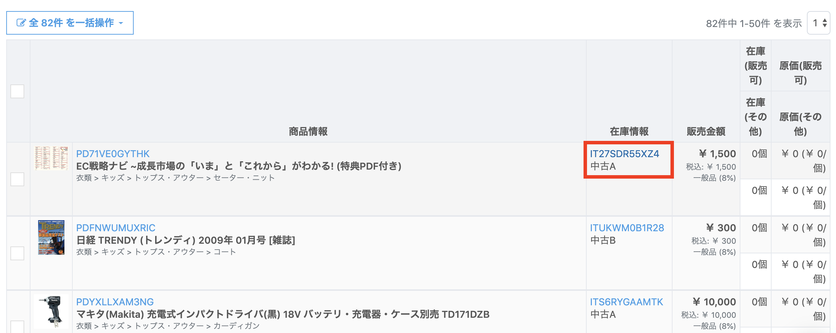Toggle the select-all checkbox in table header

coord(17,91)
